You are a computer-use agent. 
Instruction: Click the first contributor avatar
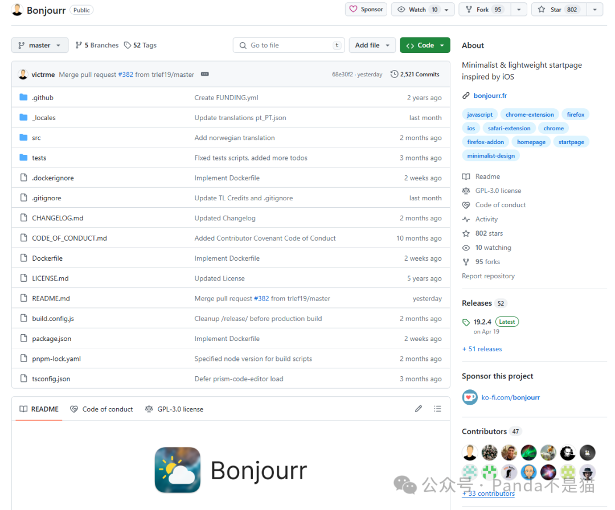[470, 453]
